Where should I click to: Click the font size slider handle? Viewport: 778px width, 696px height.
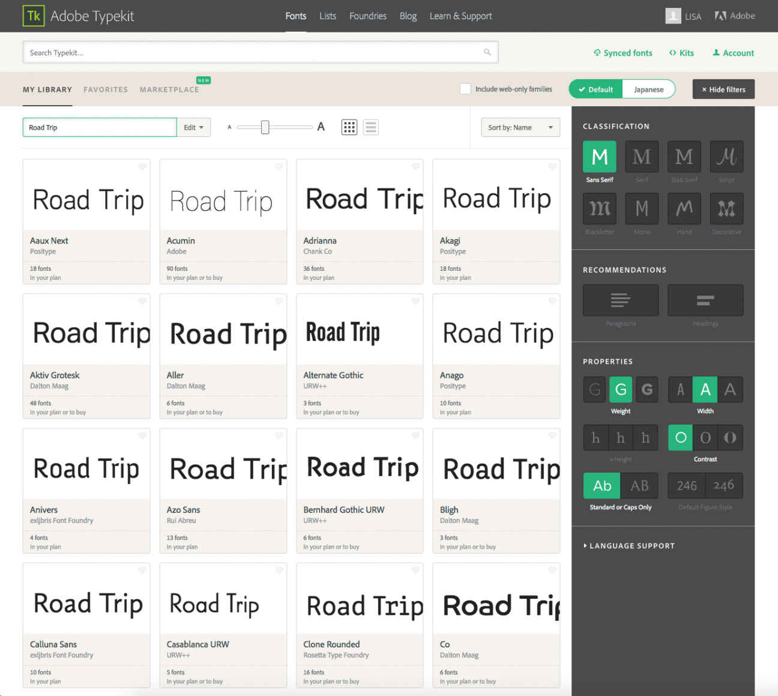click(x=265, y=127)
